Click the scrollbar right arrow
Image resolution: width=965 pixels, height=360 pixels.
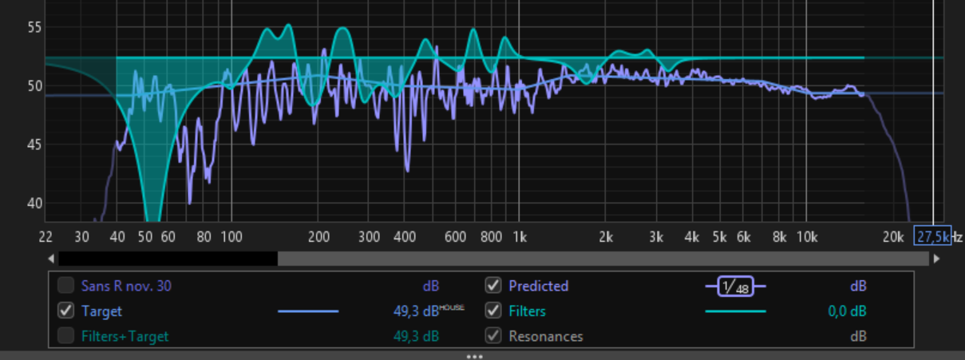point(936,259)
